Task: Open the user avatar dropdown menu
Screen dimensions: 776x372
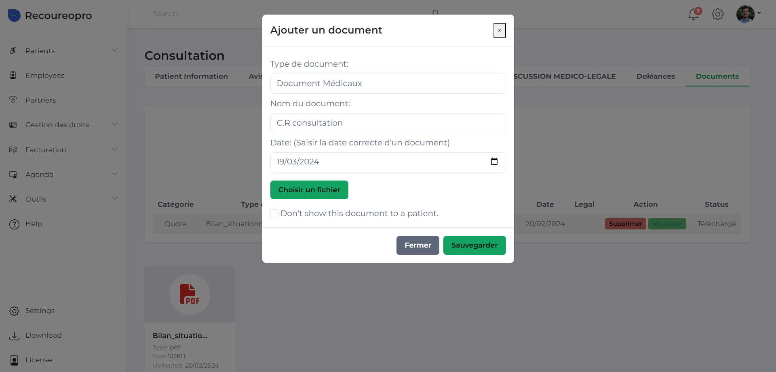Action: [x=749, y=14]
